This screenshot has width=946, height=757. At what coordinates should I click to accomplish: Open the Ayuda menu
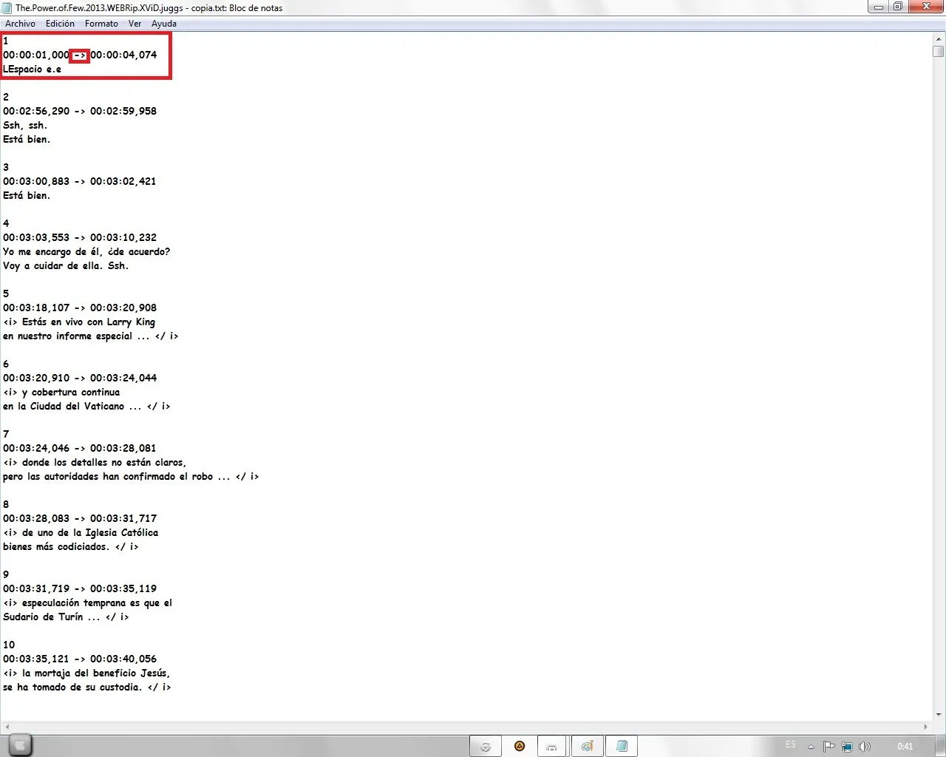164,24
